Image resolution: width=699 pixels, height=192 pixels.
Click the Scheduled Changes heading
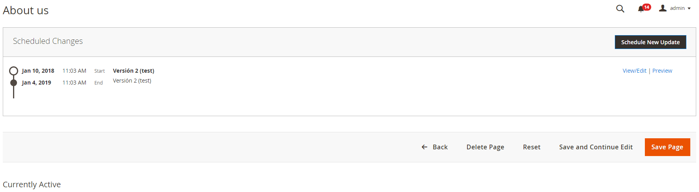(x=48, y=41)
